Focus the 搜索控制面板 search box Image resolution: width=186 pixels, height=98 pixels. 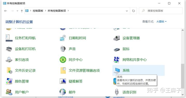[x=161, y=11]
